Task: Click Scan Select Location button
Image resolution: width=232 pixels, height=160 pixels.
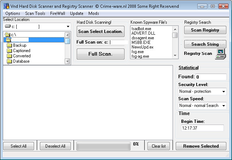Action: pyautogui.click(x=100, y=32)
